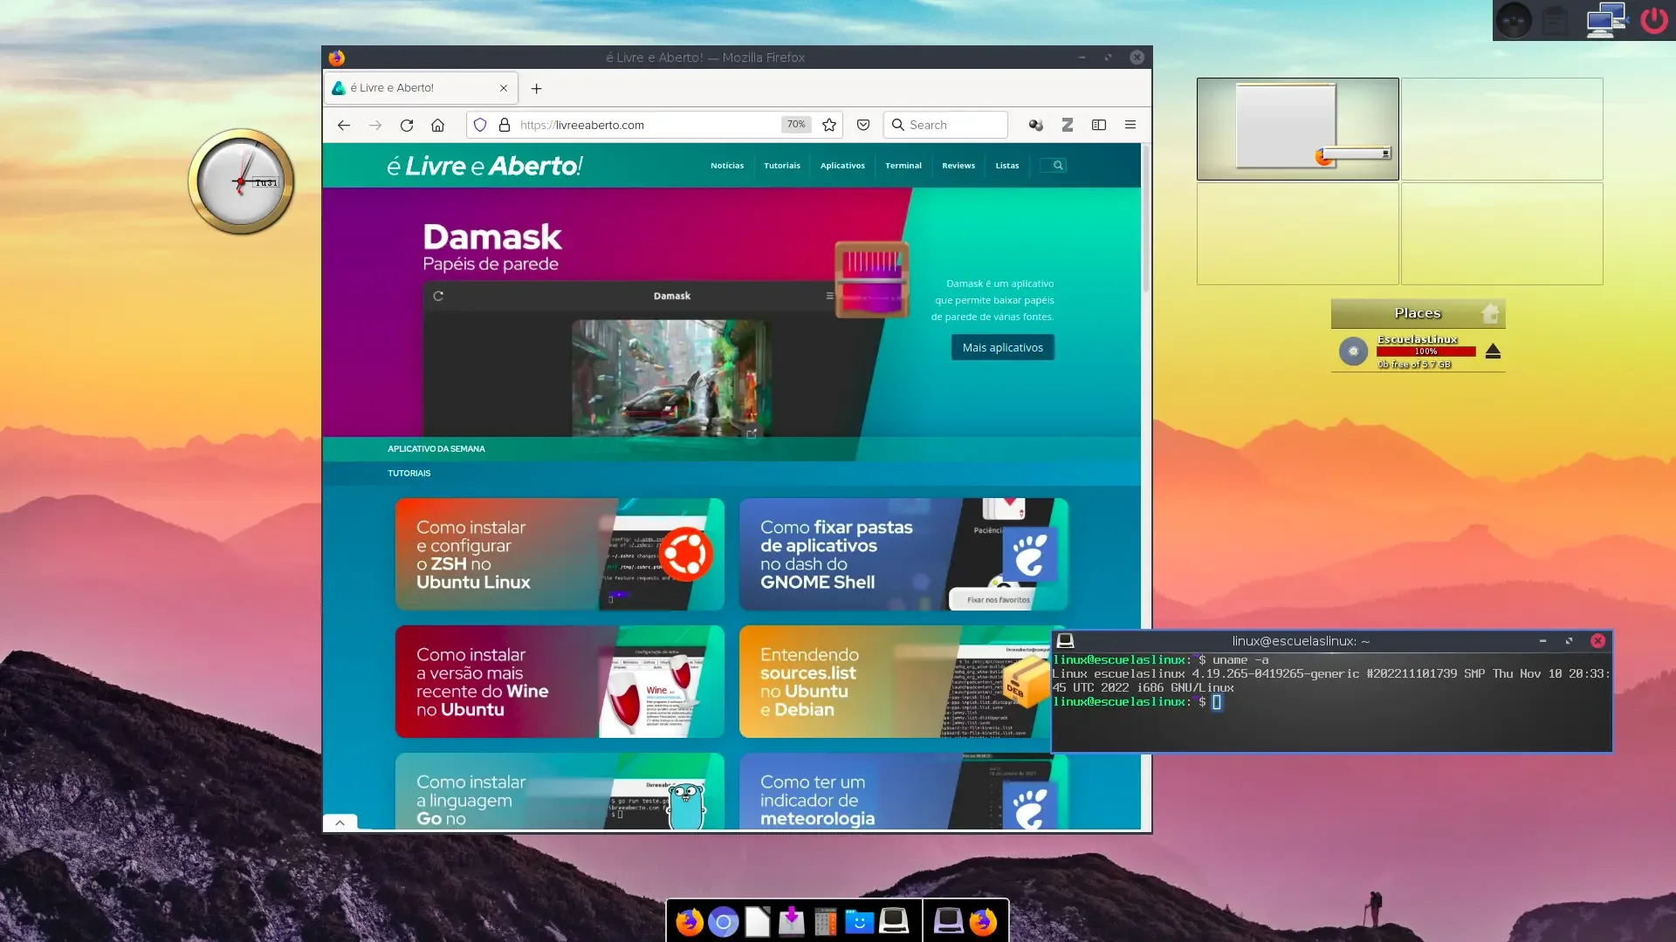
Task: Click the 'Mais aplicativos' button
Action: click(x=1003, y=348)
